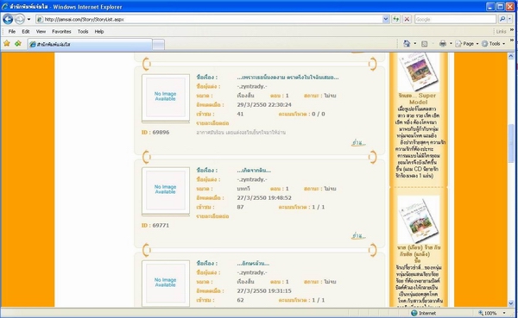Click the 100% zoom level button
This screenshot has height=318, width=518.
pos(488,313)
